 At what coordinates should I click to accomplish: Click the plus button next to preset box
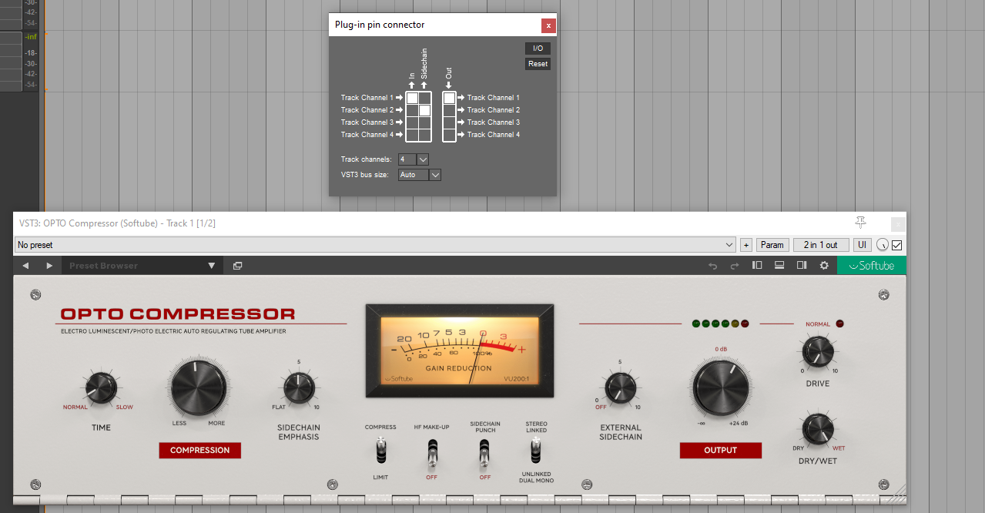coord(745,245)
